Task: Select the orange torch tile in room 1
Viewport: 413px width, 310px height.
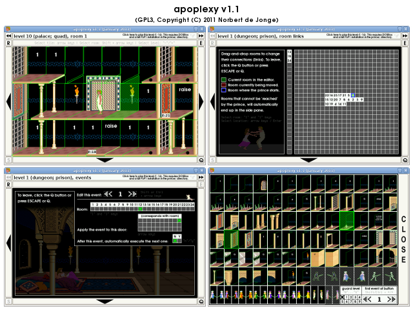Action: tap(77, 94)
